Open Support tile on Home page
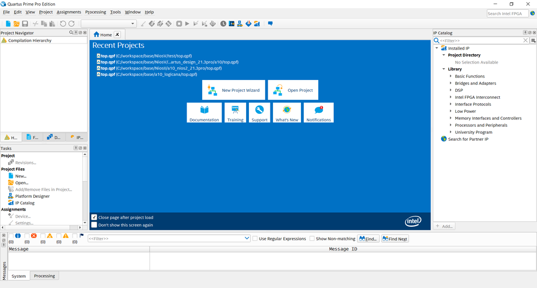 pos(259,113)
